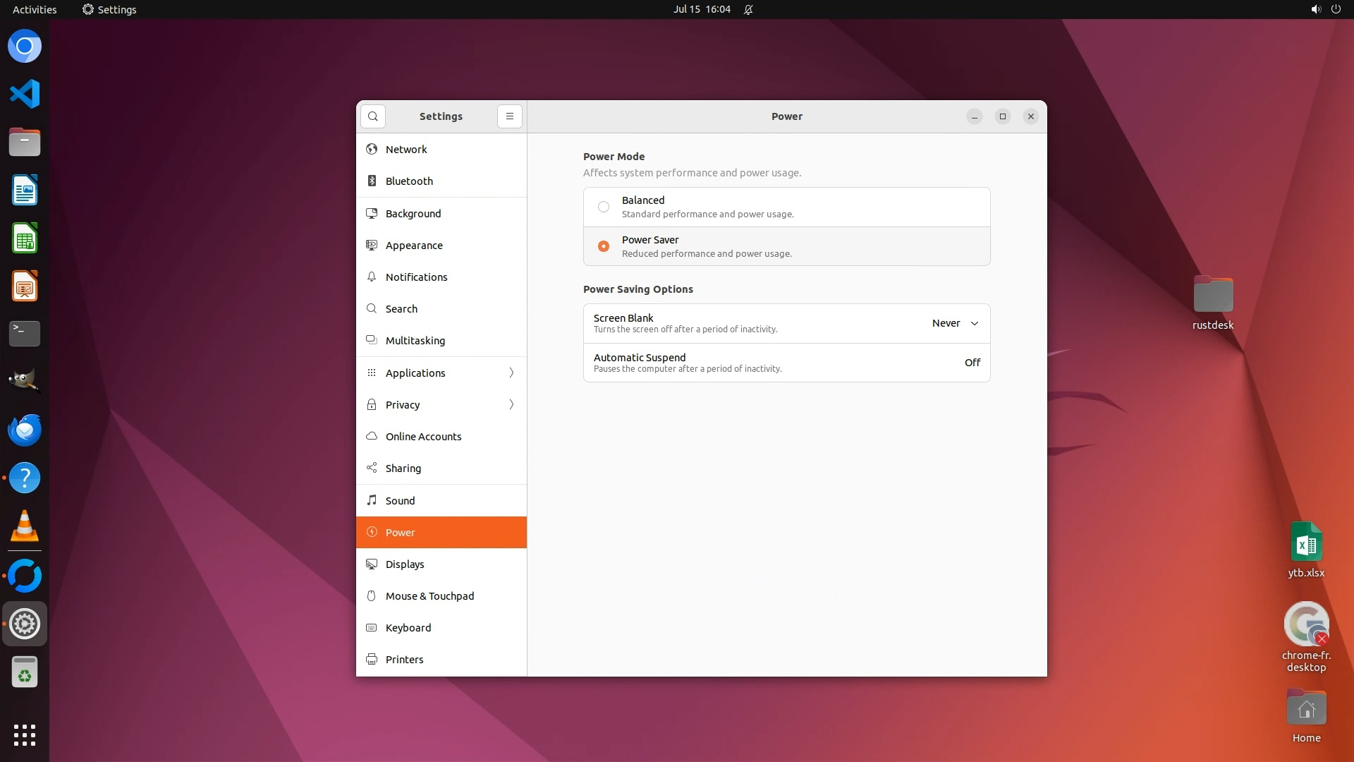Open Automatic Suspend Off setting
The width and height of the screenshot is (1354, 762).
[972, 363]
